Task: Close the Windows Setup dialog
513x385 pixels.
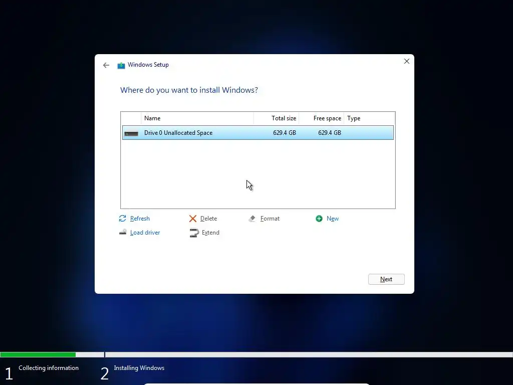Action: 407,61
